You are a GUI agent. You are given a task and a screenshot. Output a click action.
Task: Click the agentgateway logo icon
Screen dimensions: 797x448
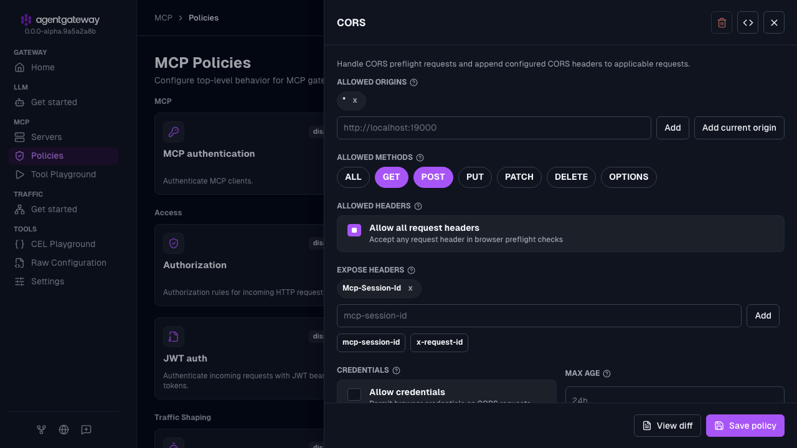coord(26,20)
